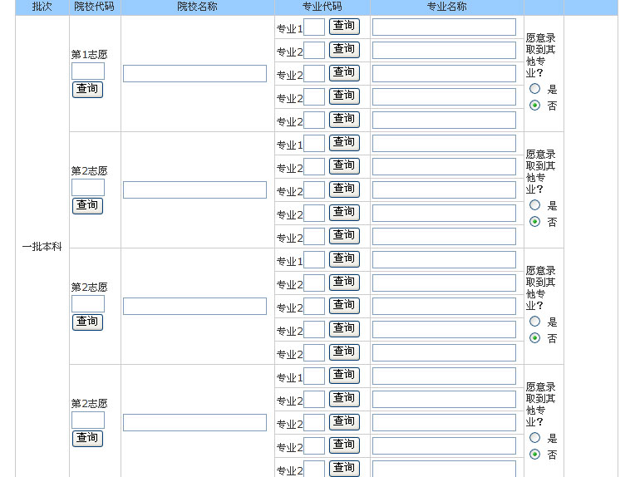
Task: Click 院校名称 field for the second 第2志愿
Action: pyautogui.click(x=194, y=306)
